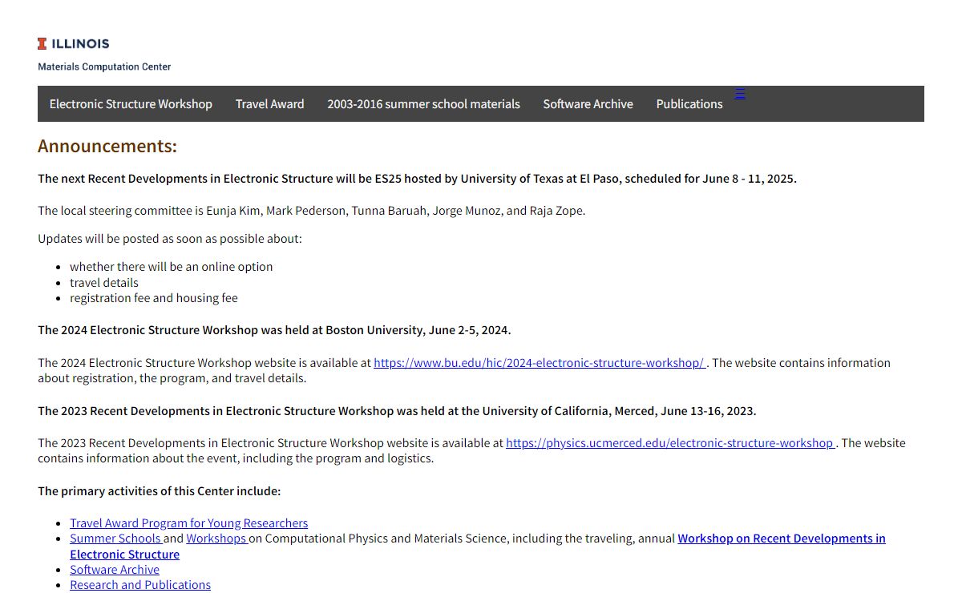
Task: Click 'registration fee and housing fee' bullet
Action: [x=154, y=298]
